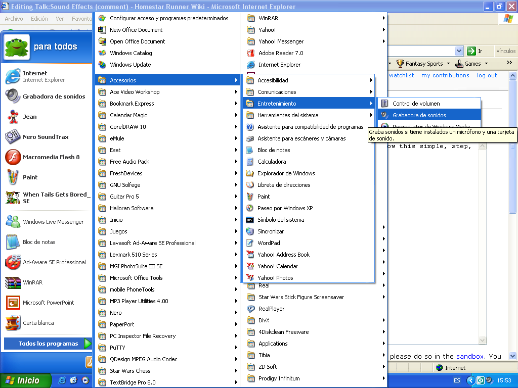
Task: Open Yahoo! Photos
Action: pos(309,278)
